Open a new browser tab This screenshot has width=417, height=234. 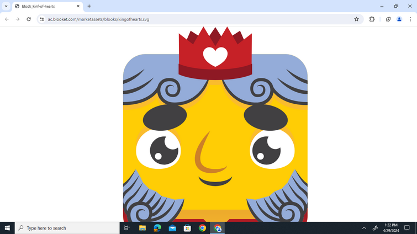(x=89, y=6)
